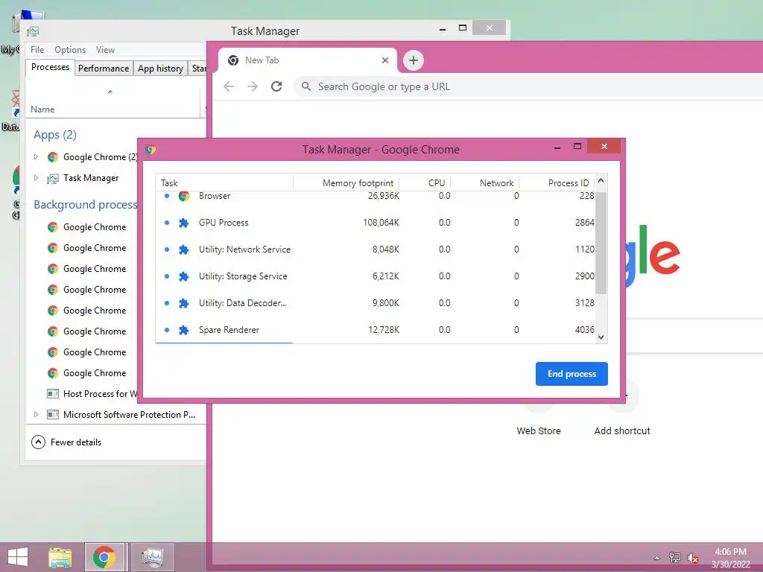
Task: Click the Chrome icon in Chrome Task Manager title bar
Action: pyautogui.click(x=151, y=149)
